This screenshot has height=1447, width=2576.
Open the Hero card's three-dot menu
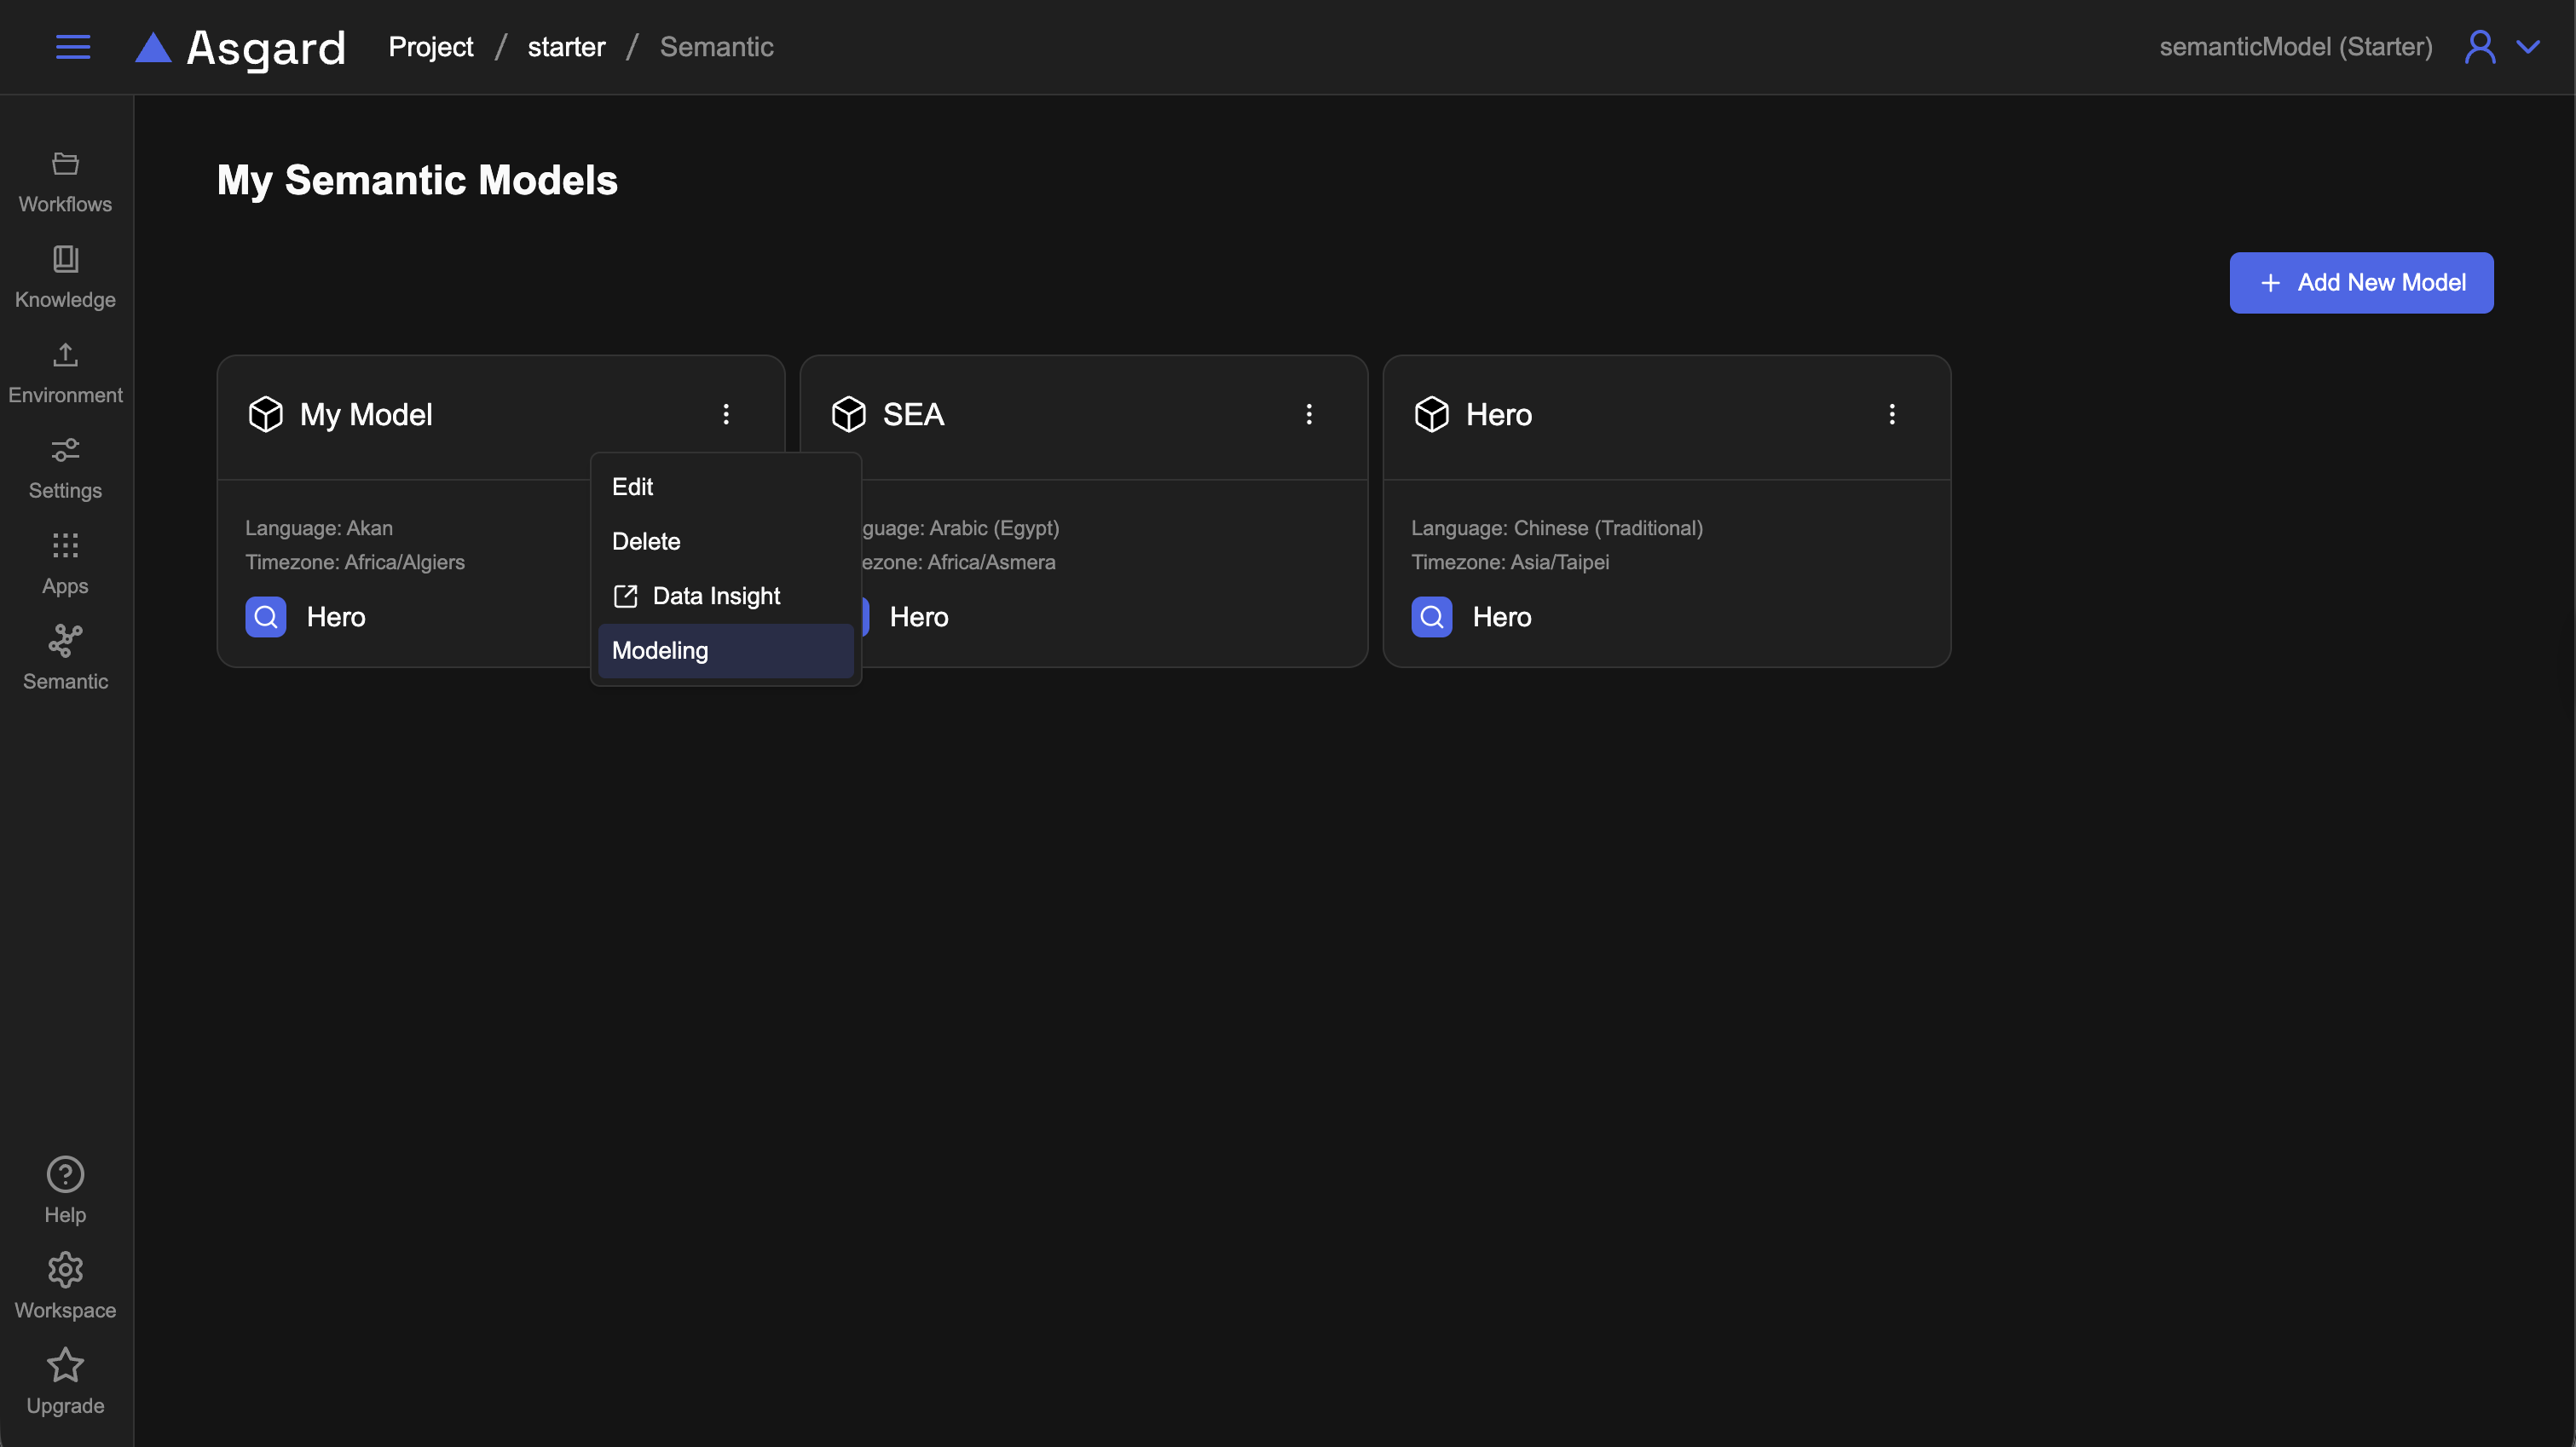point(1892,414)
